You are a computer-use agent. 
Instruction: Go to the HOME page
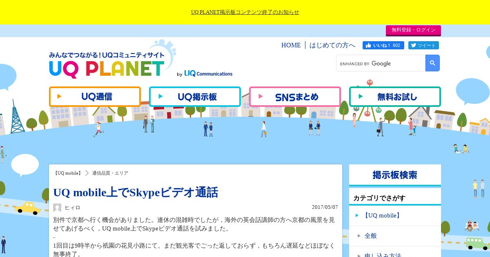(291, 45)
